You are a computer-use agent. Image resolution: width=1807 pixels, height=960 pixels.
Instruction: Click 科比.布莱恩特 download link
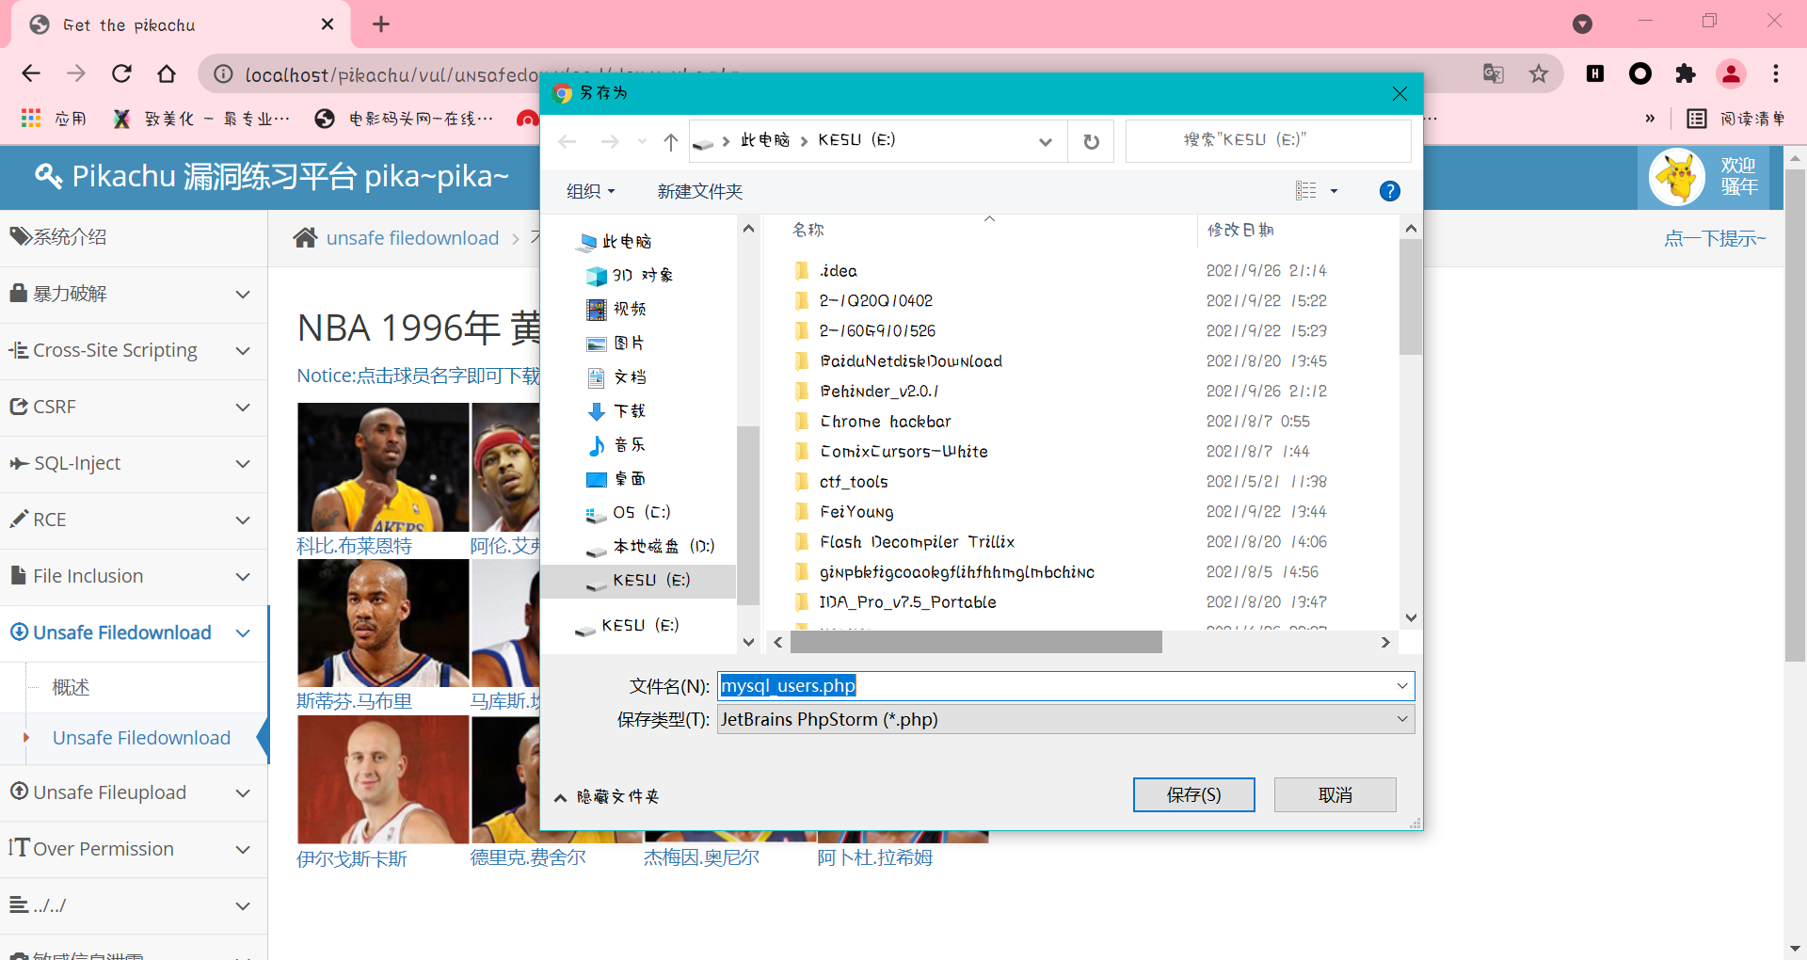[354, 546]
